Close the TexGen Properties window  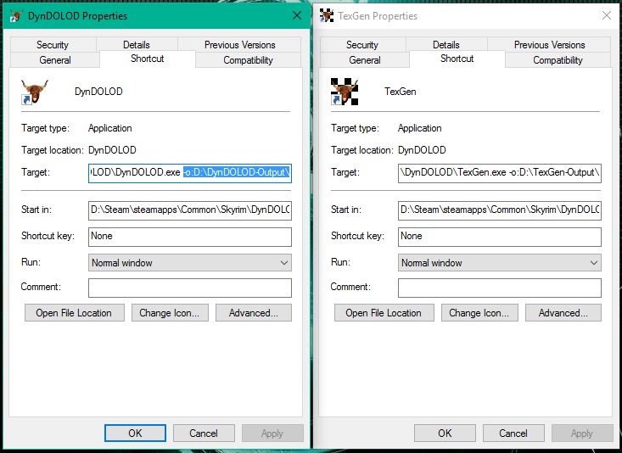tap(607, 15)
